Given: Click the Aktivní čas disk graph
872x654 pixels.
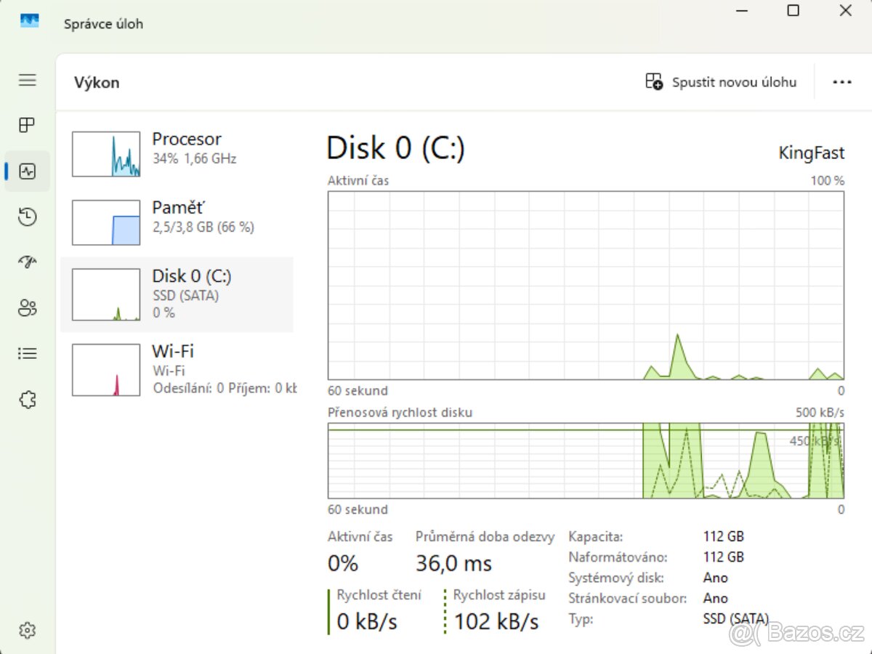Looking at the screenshot, I should click(585, 287).
